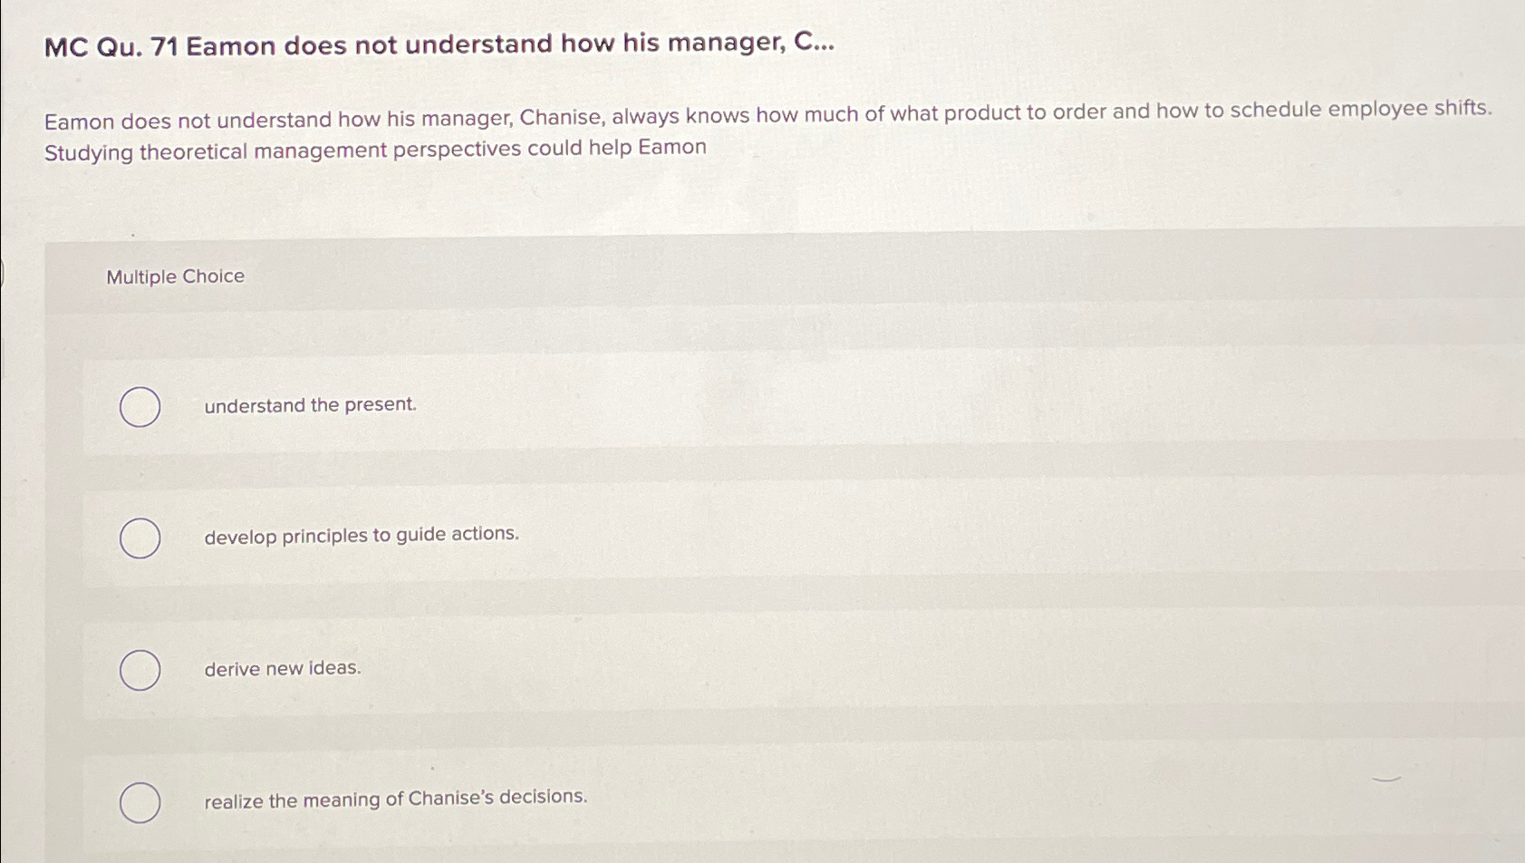Click the answer text 'understand the present.'

click(x=310, y=404)
